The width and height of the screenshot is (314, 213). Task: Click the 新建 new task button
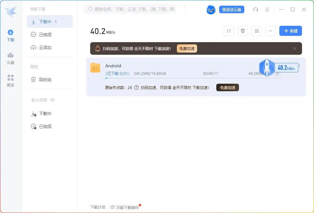coord(291,31)
